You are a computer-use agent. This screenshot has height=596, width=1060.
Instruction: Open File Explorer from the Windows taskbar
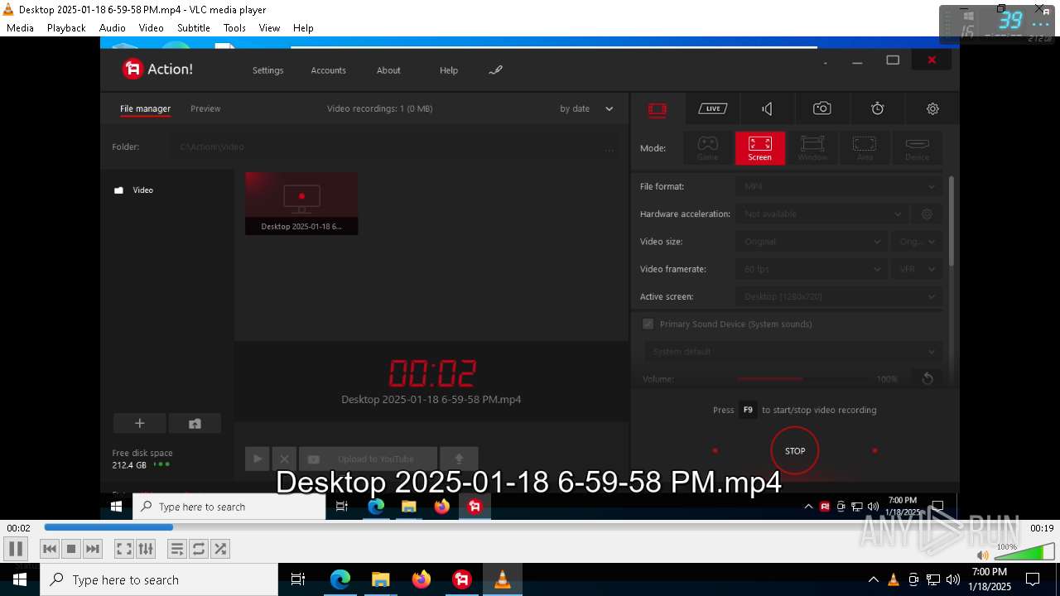pos(380,579)
